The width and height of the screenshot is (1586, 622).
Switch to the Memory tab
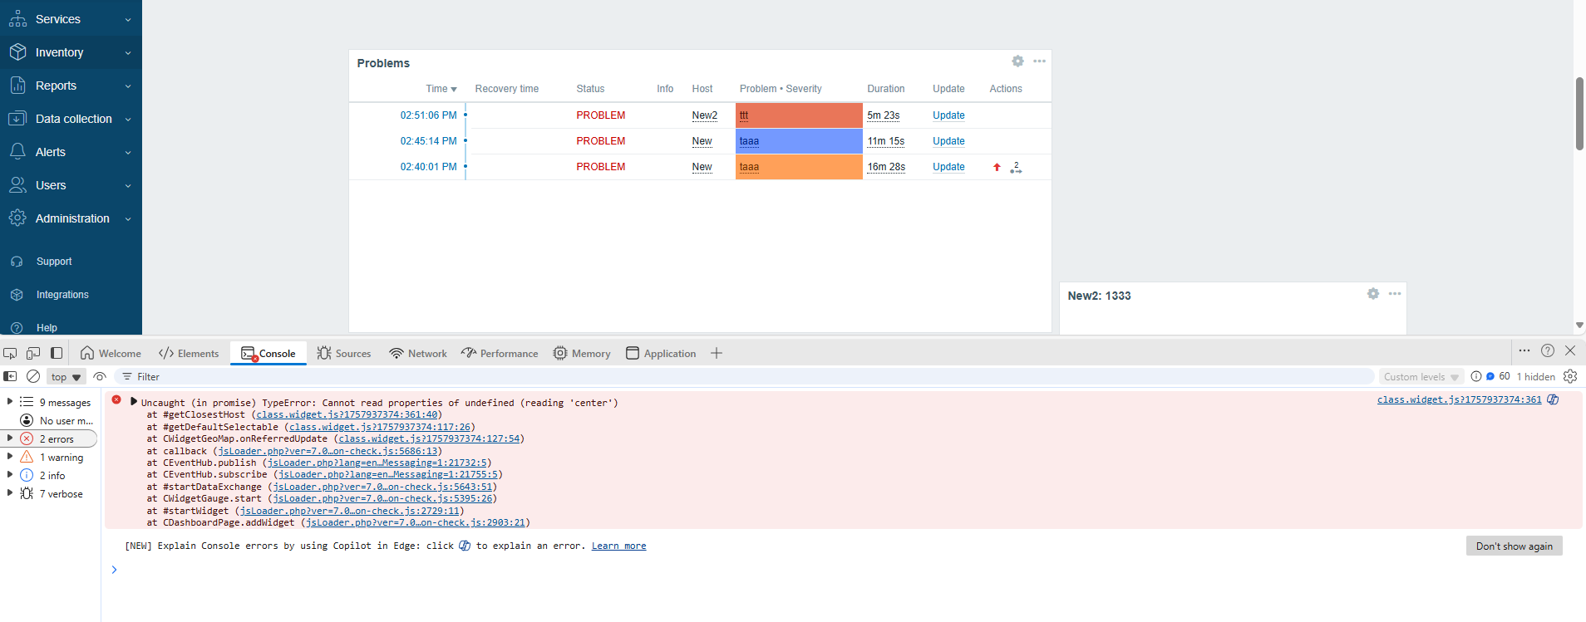pyautogui.click(x=582, y=353)
